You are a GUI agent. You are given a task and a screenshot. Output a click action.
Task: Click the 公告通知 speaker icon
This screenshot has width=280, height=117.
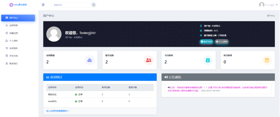(x=166, y=77)
